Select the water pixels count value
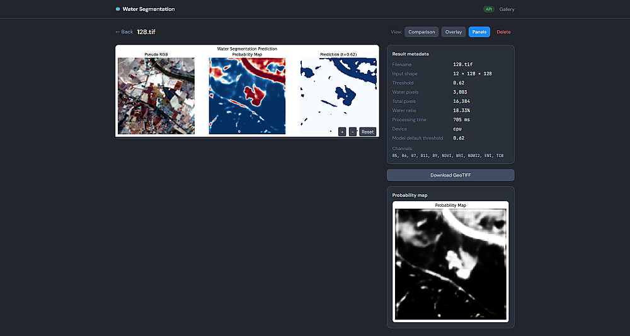 [460, 92]
